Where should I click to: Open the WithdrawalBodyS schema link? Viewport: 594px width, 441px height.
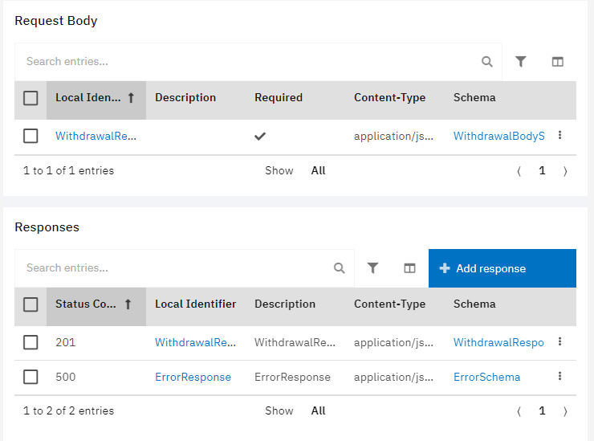[499, 136]
